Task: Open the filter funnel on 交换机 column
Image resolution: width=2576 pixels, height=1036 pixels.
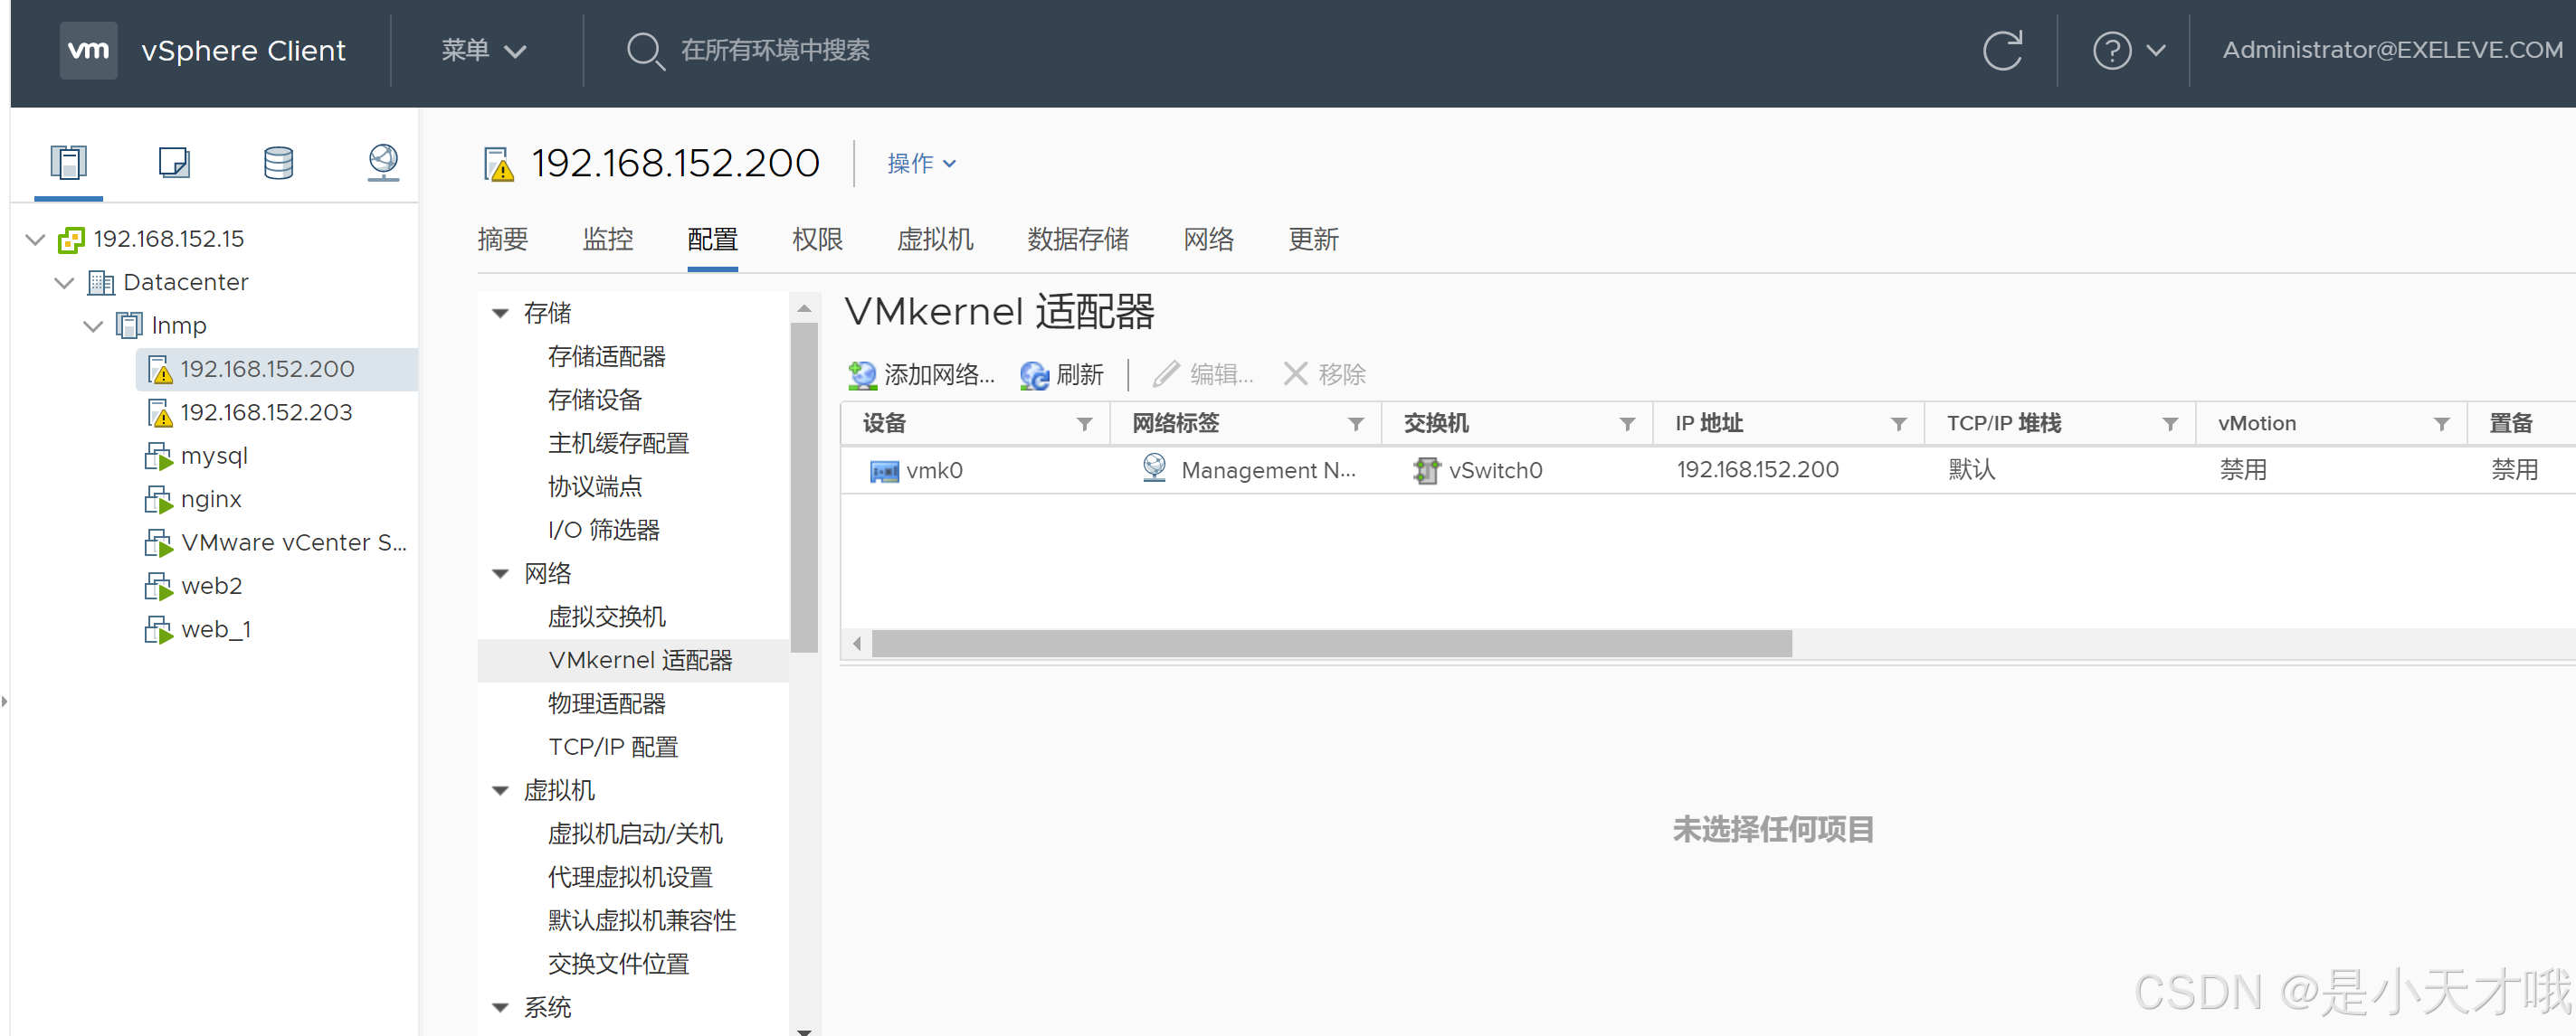Action: coord(1630,422)
